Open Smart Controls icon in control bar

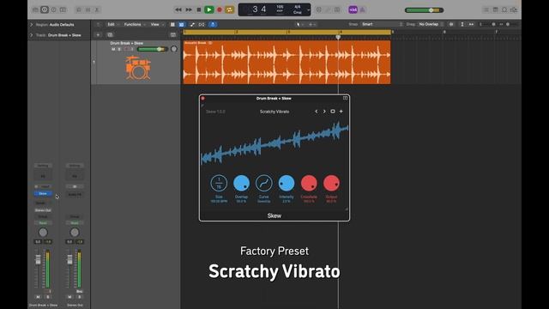click(79, 9)
